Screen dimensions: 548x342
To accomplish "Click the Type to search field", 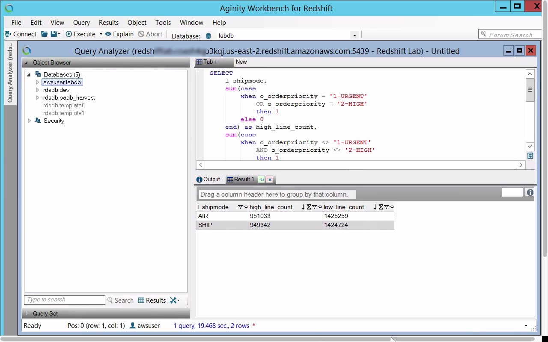I will pos(64,300).
